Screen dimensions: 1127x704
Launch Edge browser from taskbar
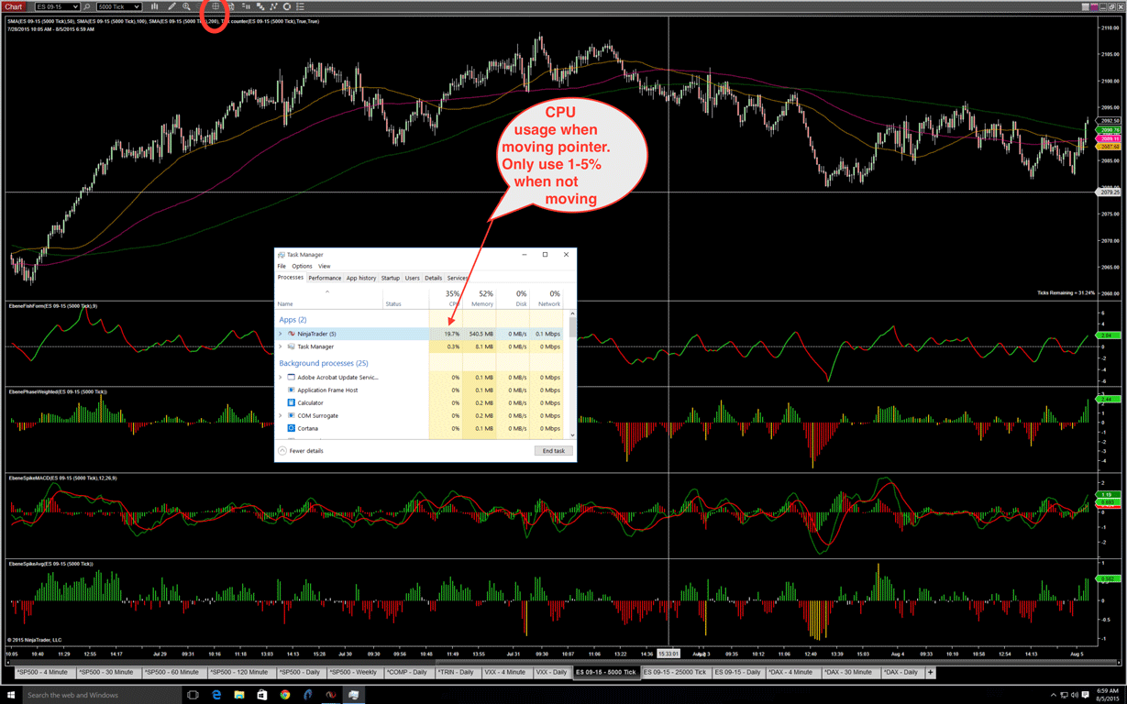(x=216, y=695)
